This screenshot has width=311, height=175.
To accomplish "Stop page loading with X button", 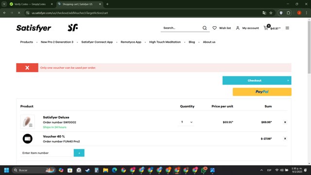I will coord(19,13).
